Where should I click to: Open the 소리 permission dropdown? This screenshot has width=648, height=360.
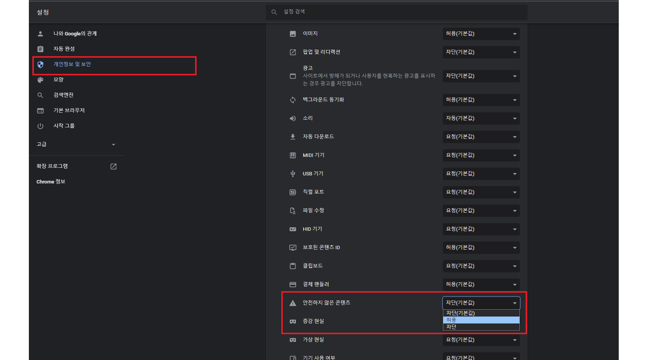(481, 118)
